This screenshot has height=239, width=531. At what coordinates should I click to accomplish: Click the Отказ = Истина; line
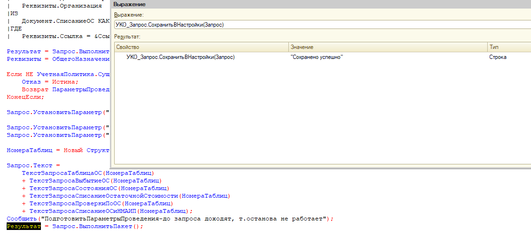click(50, 82)
